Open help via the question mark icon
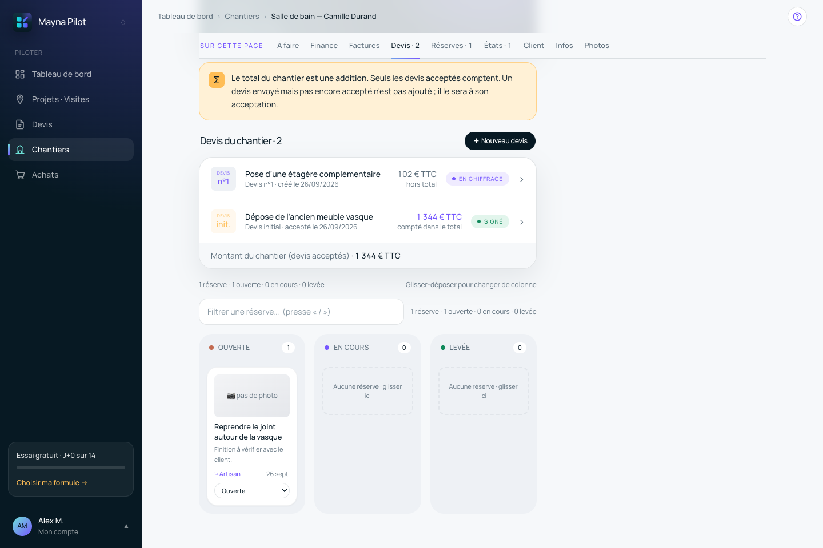Viewport: 823px width, 548px height. pyautogui.click(x=797, y=17)
